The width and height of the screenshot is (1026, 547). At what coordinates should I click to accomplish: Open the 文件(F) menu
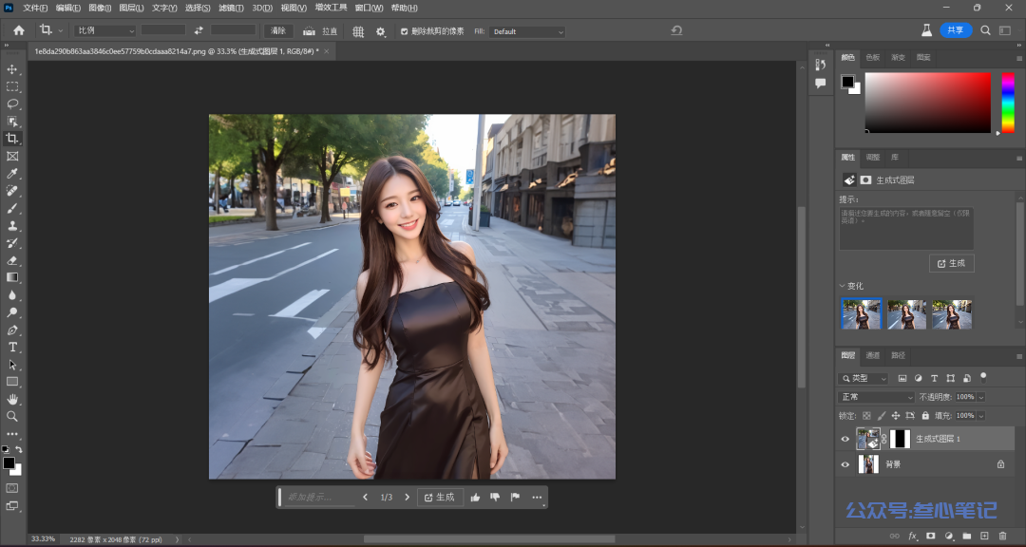pyautogui.click(x=35, y=8)
